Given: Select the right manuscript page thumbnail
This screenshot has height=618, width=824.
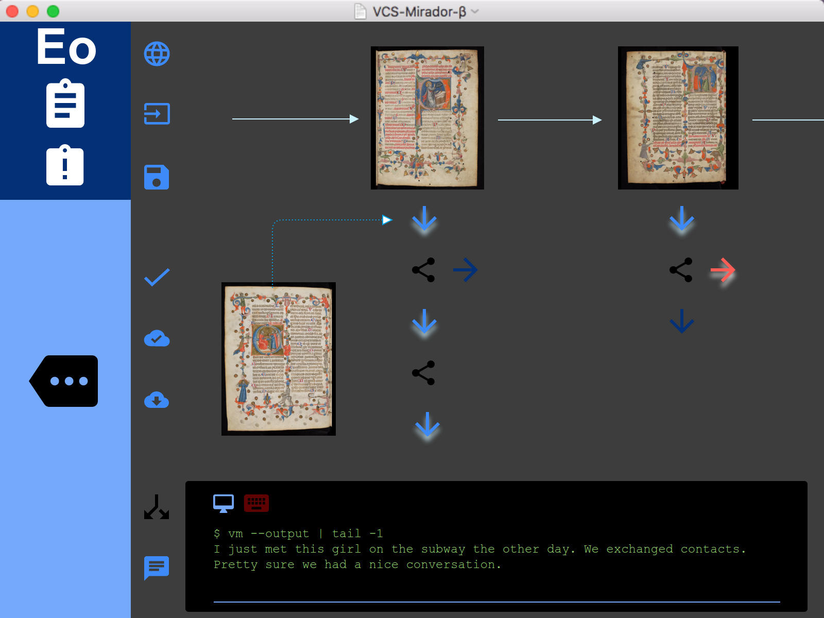Looking at the screenshot, I should 678,118.
